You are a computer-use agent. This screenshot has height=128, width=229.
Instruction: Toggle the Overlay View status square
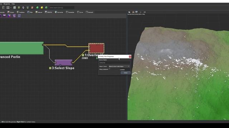[83, 55]
